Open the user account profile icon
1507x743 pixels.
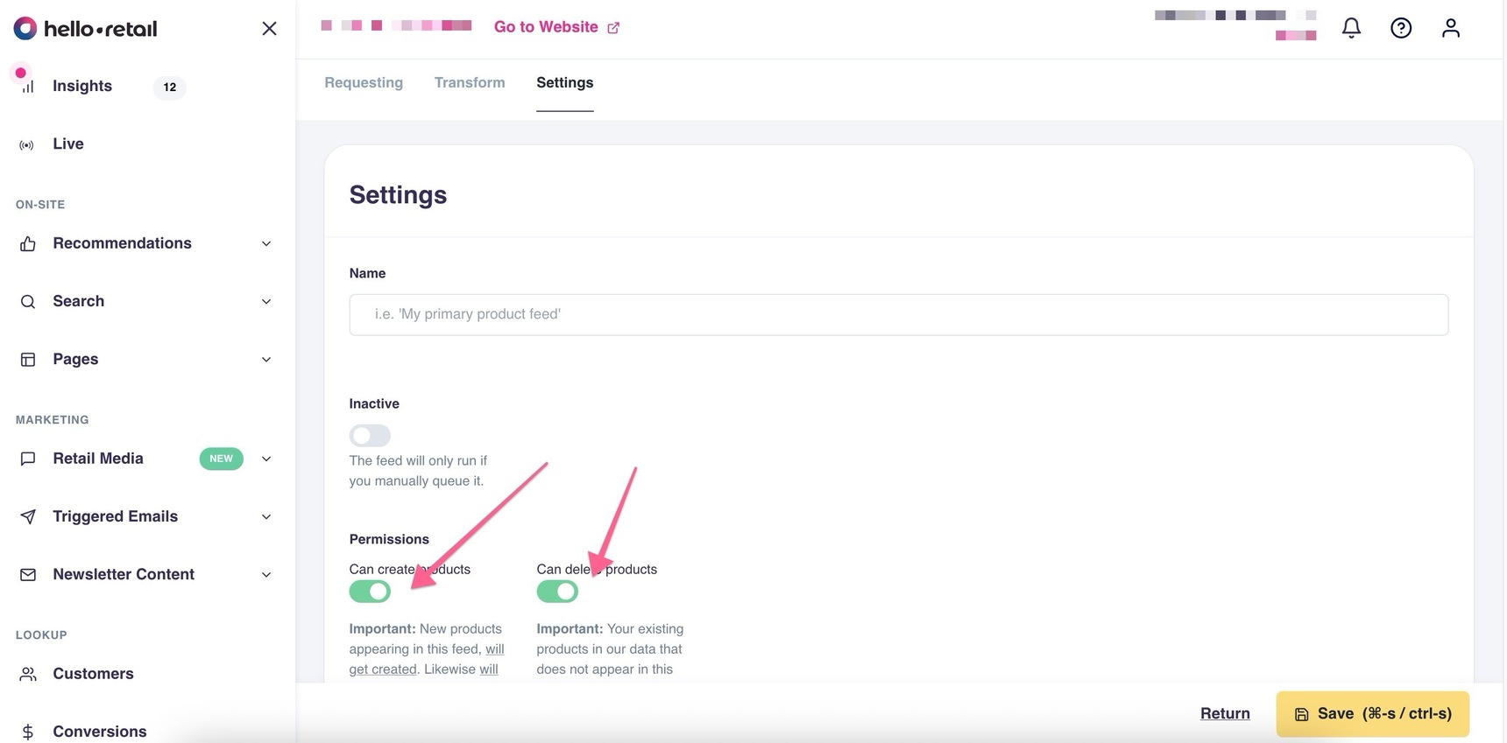point(1451,28)
